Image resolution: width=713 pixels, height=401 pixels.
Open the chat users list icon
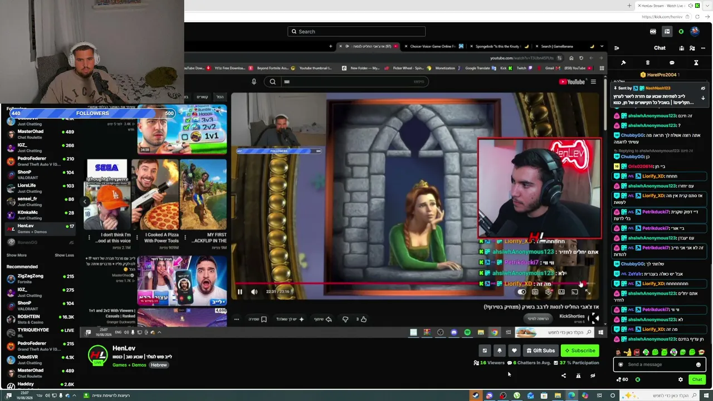tap(692, 48)
